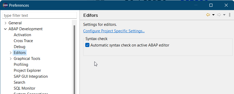Viewport: 234px width, 94px height.
Task: Collapse the ABAP Development node
Action: (x=5, y=29)
